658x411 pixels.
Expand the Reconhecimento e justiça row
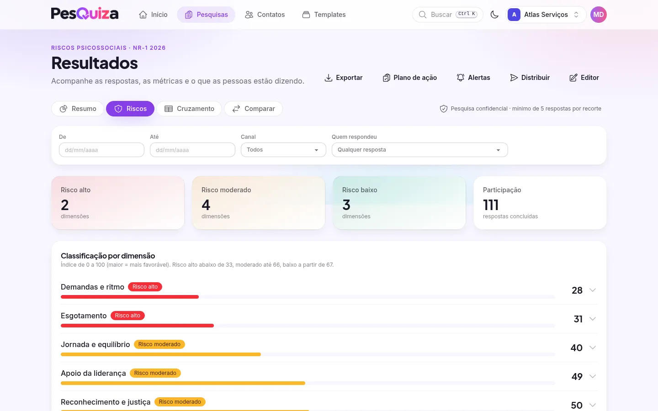click(x=593, y=406)
